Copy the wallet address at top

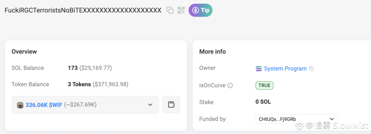(x=170, y=10)
